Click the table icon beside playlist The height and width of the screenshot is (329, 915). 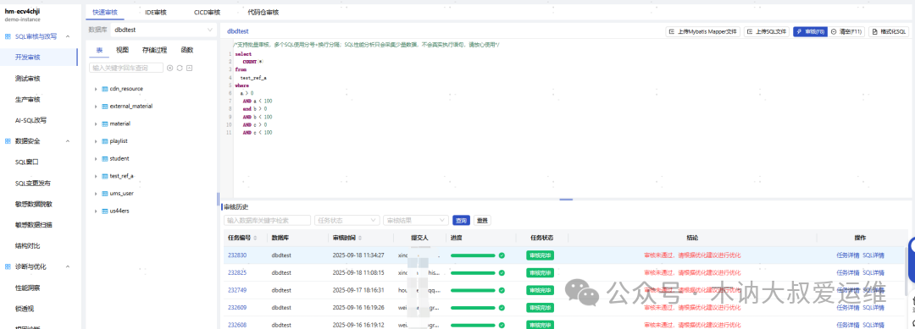(105, 141)
